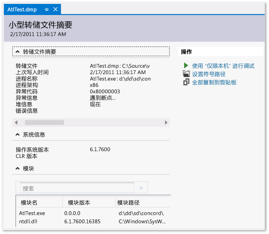Collapse the 转储文件摘要 section
269x234 pixels.
pyautogui.click(x=17, y=51)
